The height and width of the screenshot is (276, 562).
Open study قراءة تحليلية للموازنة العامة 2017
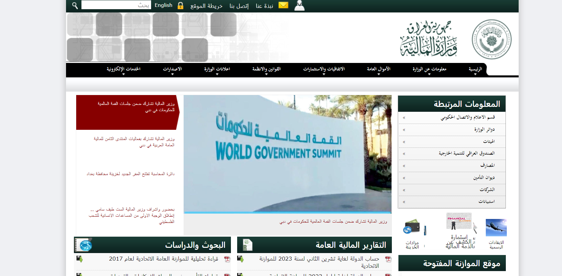click(164, 259)
